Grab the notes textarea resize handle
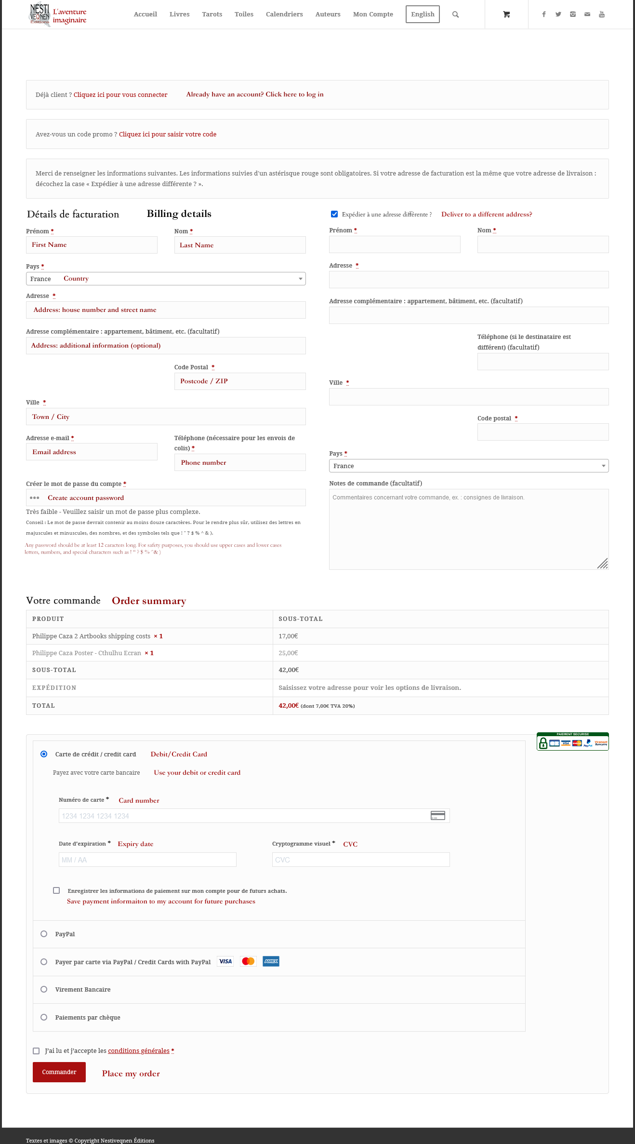 (603, 564)
